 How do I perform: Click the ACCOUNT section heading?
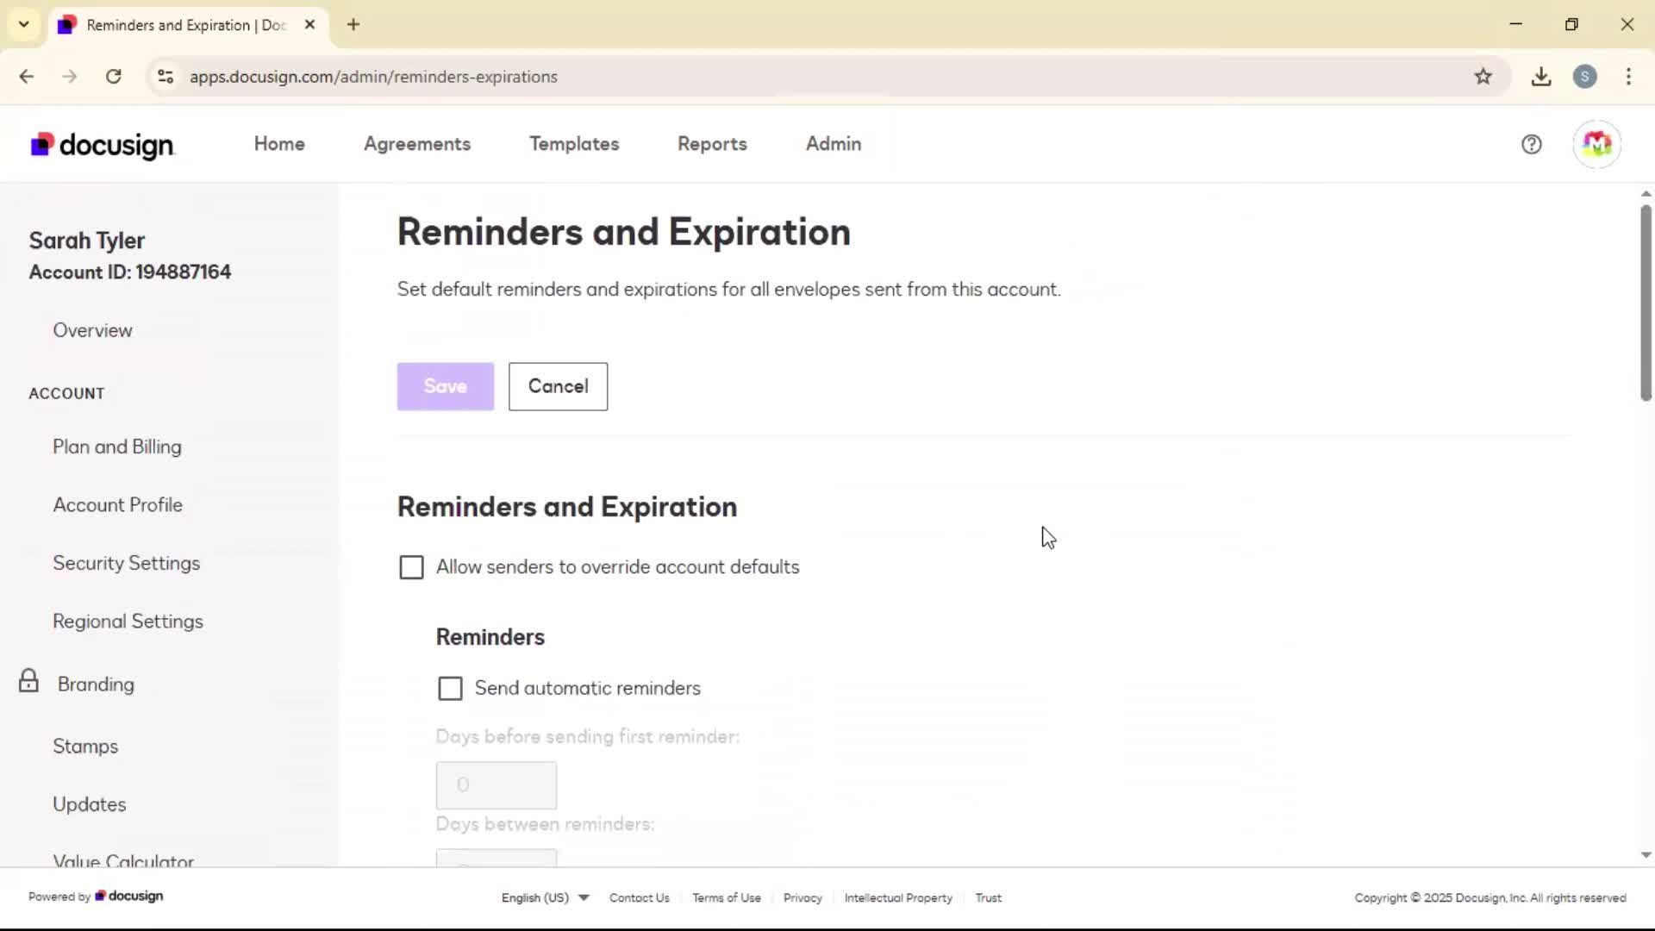click(x=66, y=393)
